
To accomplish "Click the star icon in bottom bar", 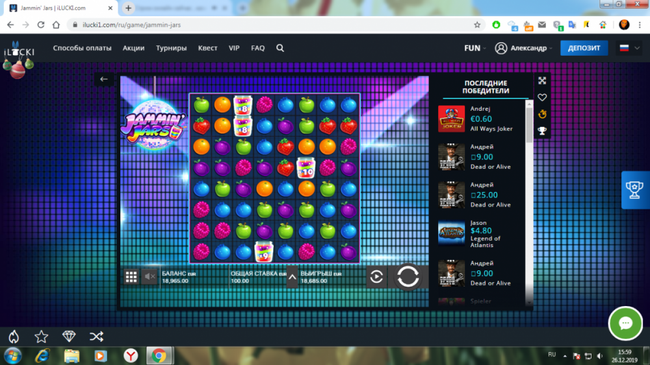I will tap(41, 336).
